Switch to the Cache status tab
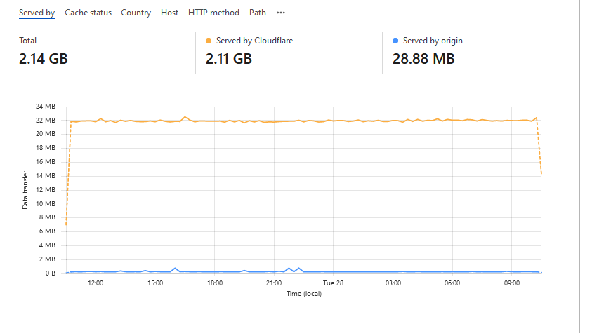Image resolution: width=592 pixels, height=333 pixels. (x=88, y=13)
